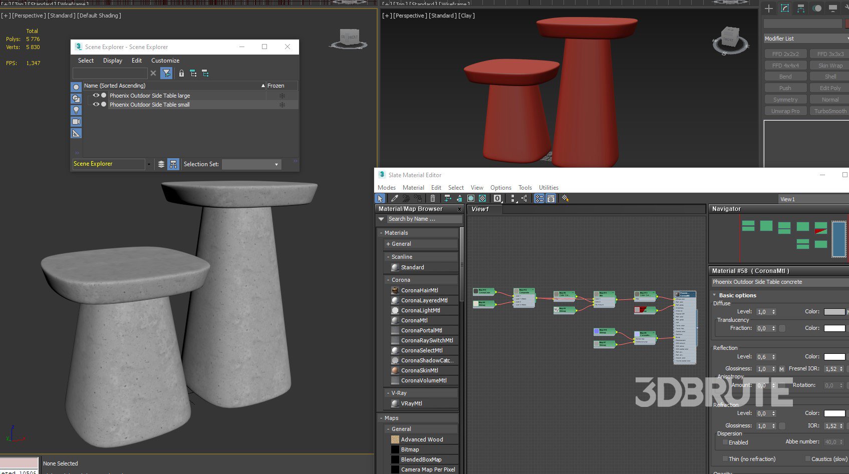The height and width of the screenshot is (474, 849).
Task: Collapse the Corona materials group
Action: [x=388, y=280]
